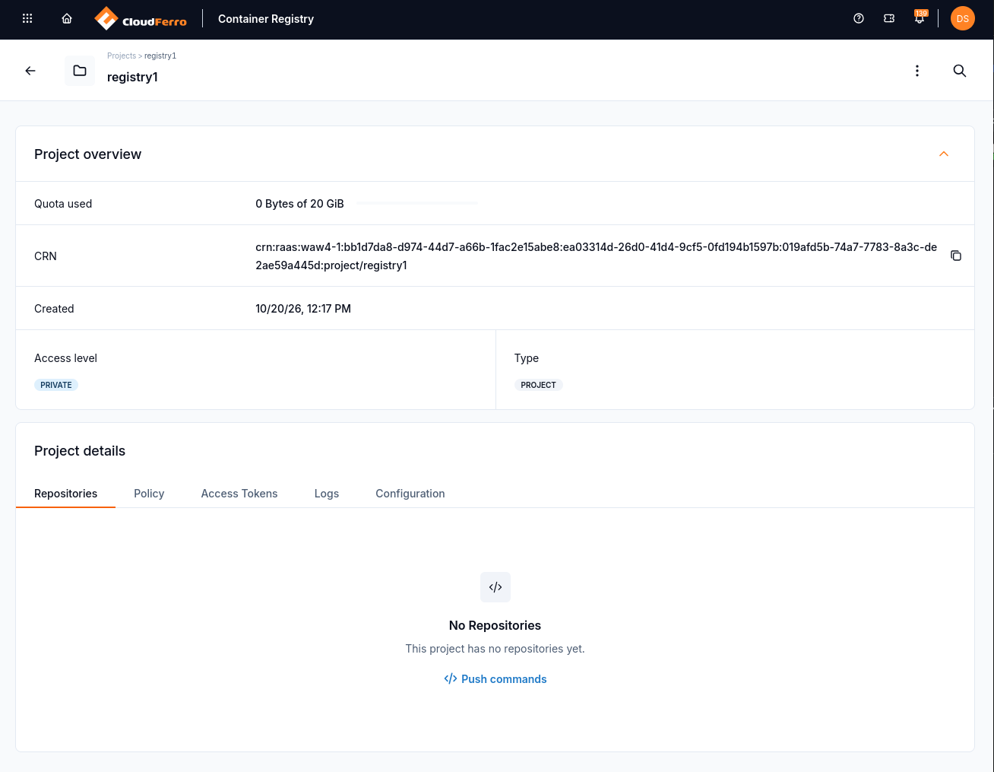Screen dimensions: 994x772
Task: Click the 'No Repositories' heading
Action: [495, 625]
